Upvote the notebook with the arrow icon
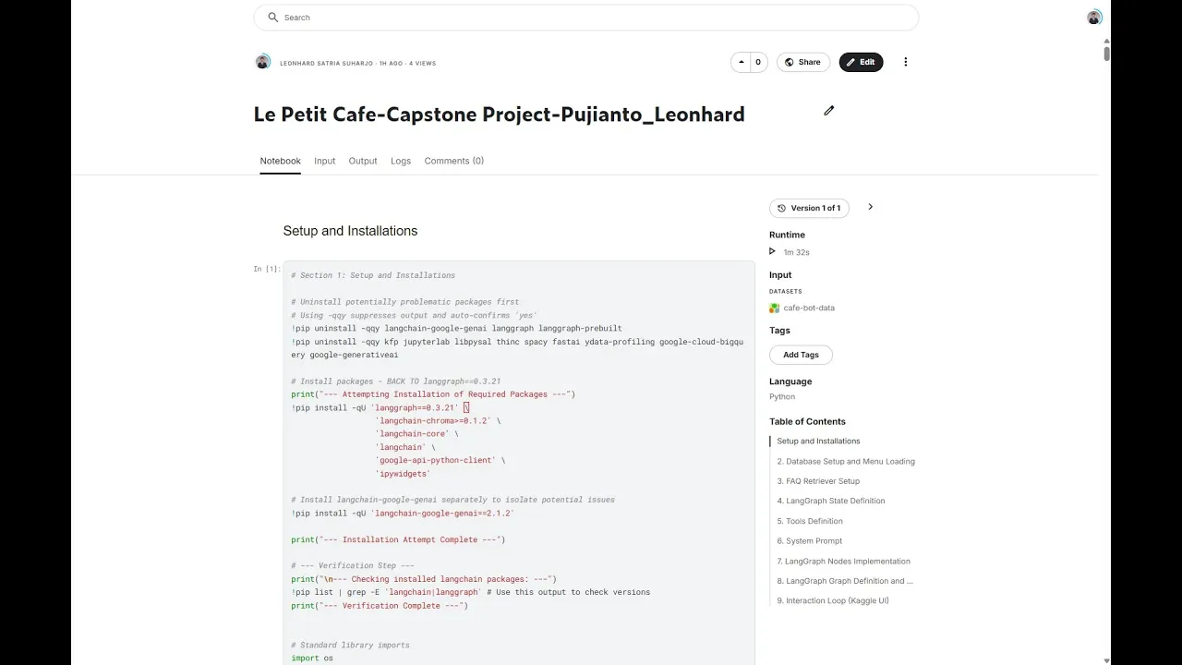Image resolution: width=1182 pixels, height=665 pixels. [x=741, y=61]
